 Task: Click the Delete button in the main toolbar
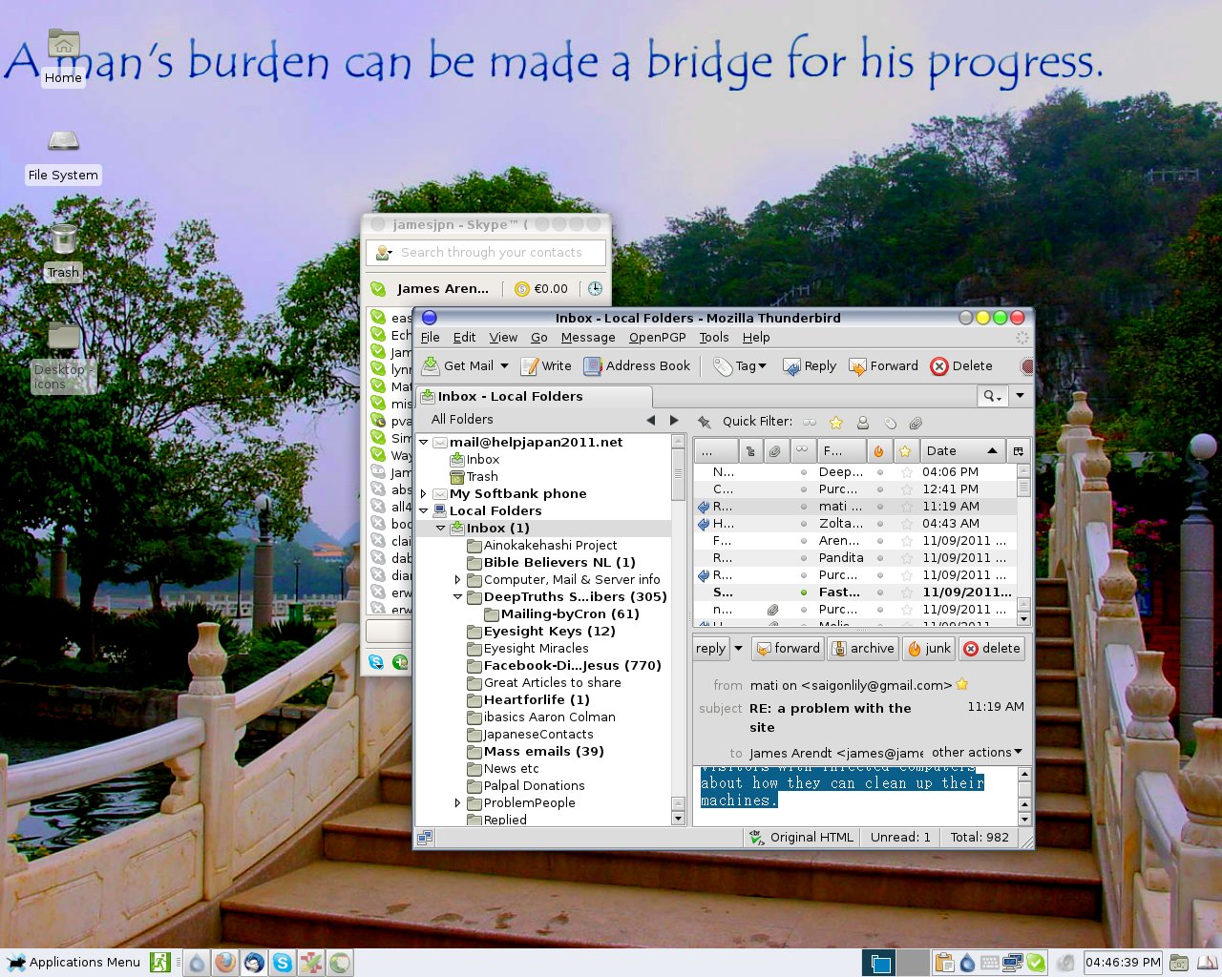click(961, 365)
